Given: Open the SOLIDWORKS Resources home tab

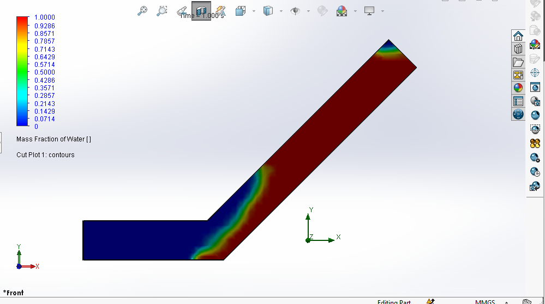Looking at the screenshot, I should (518, 36).
